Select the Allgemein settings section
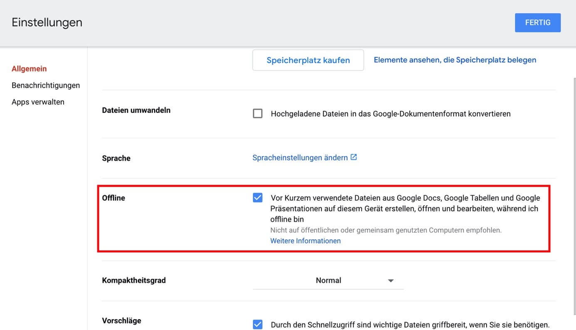 29,69
